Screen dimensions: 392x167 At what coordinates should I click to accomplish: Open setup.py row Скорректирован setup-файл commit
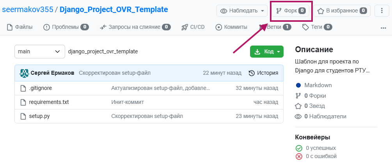pyautogui.click(x=147, y=116)
